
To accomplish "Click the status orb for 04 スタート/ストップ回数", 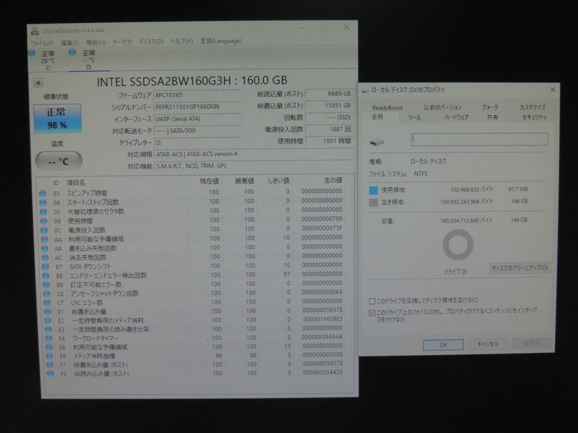I will point(43,203).
